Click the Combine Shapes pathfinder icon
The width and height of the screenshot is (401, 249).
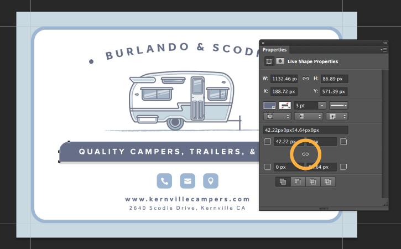coord(283,181)
